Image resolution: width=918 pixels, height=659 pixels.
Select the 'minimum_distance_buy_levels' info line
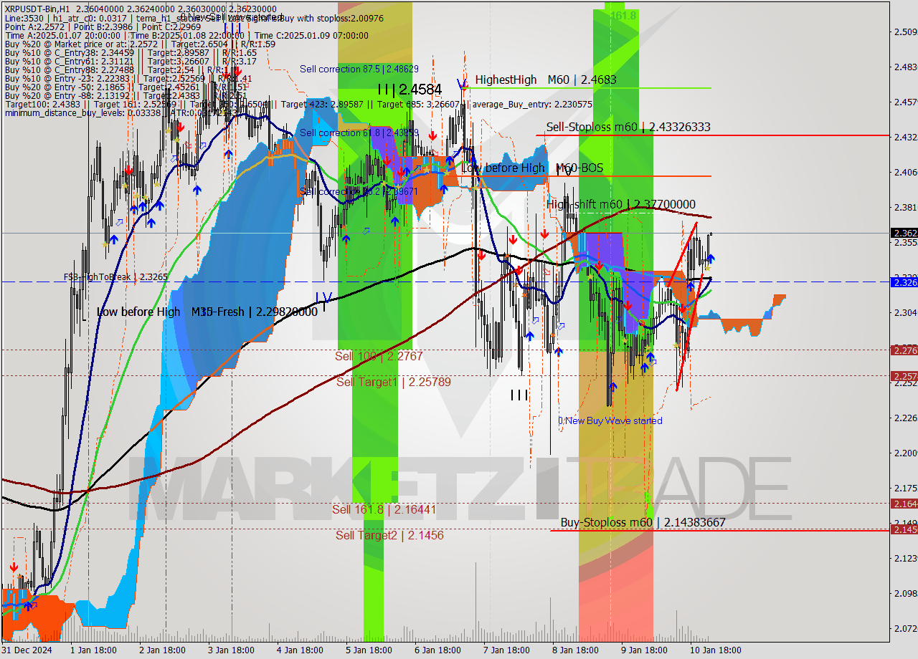(x=122, y=112)
